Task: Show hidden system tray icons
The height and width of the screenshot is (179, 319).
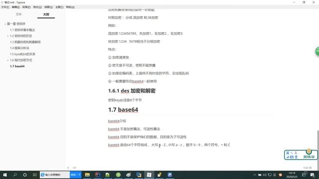Action: point(255,175)
